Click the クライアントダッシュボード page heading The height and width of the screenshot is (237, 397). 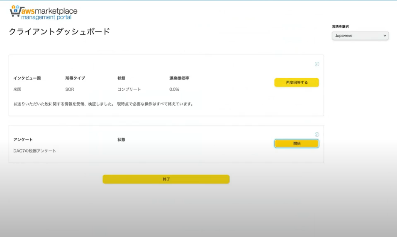tap(59, 31)
